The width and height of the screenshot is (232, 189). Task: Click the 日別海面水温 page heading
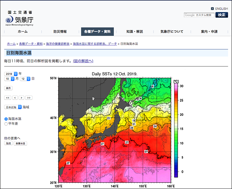click(19, 53)
